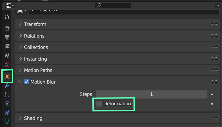Open the Render properties tab
222x127 pixels.
[7, 28]
